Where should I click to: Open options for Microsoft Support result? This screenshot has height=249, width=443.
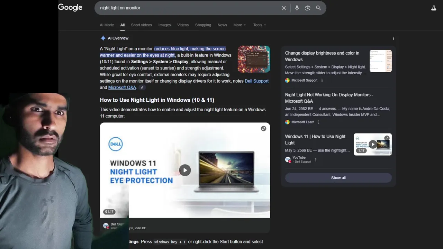point(322,80)
